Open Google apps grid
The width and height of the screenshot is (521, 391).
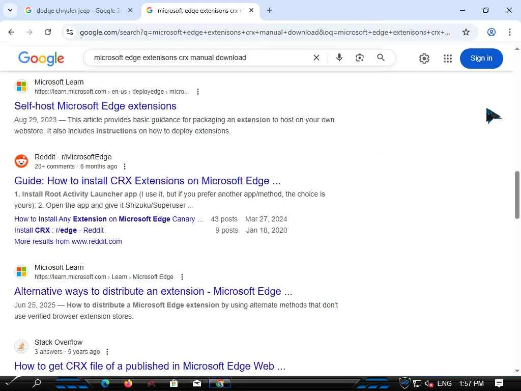point(447,59)
